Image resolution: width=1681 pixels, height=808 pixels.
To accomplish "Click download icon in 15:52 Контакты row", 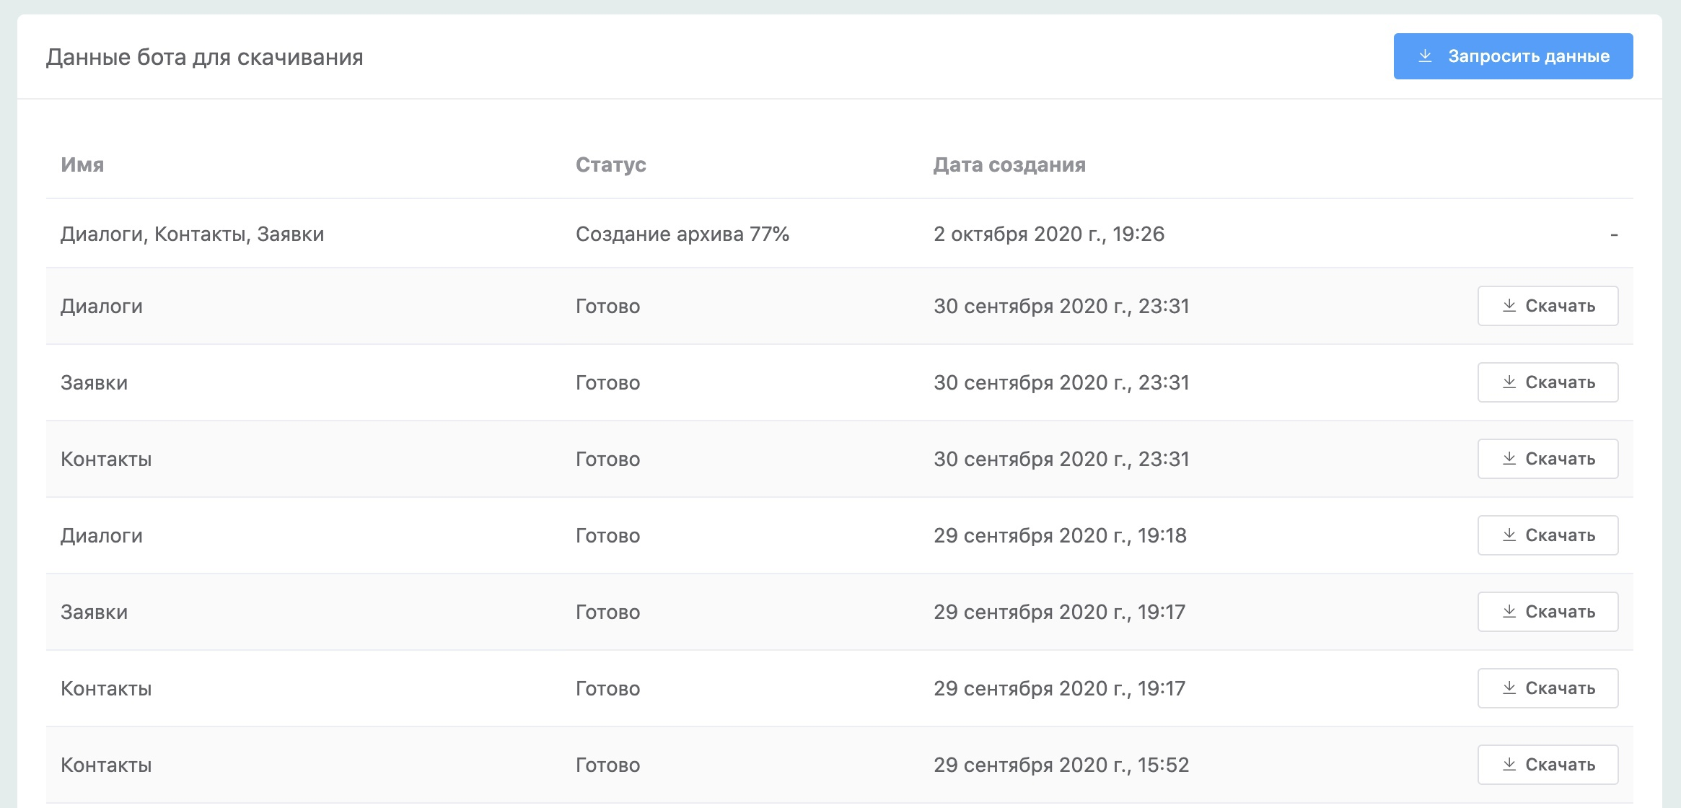I will (x=1509, y=765).
